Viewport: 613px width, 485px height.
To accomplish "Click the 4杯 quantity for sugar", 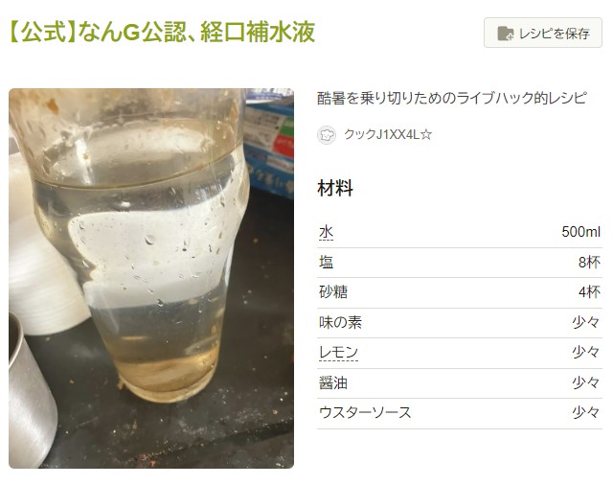I will pos(589,292).
